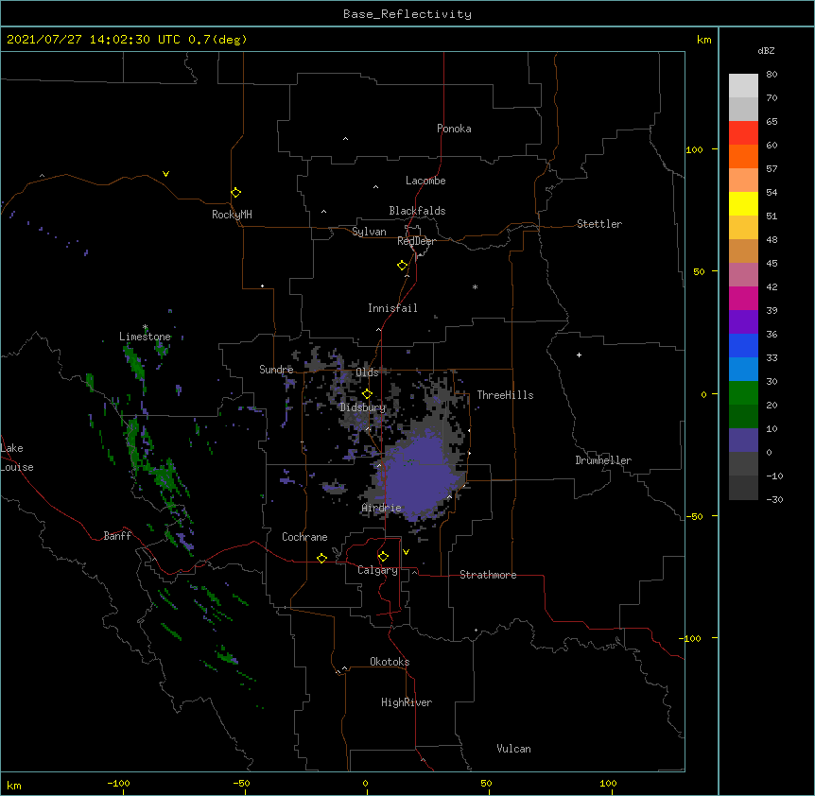The width and height of the screenshot is (815, 796).
Task: Click the Banff label
Action: tap(117, 536)
